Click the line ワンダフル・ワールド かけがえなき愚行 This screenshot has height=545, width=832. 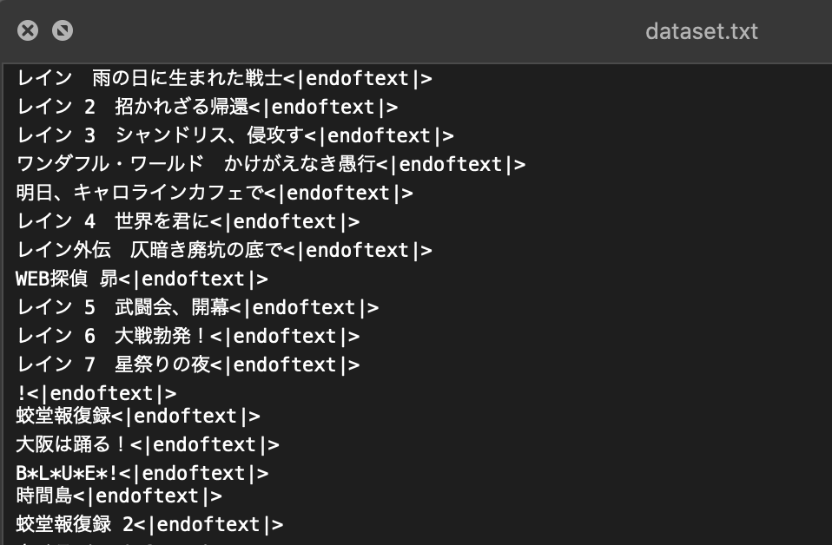click(x=271, y=164)
